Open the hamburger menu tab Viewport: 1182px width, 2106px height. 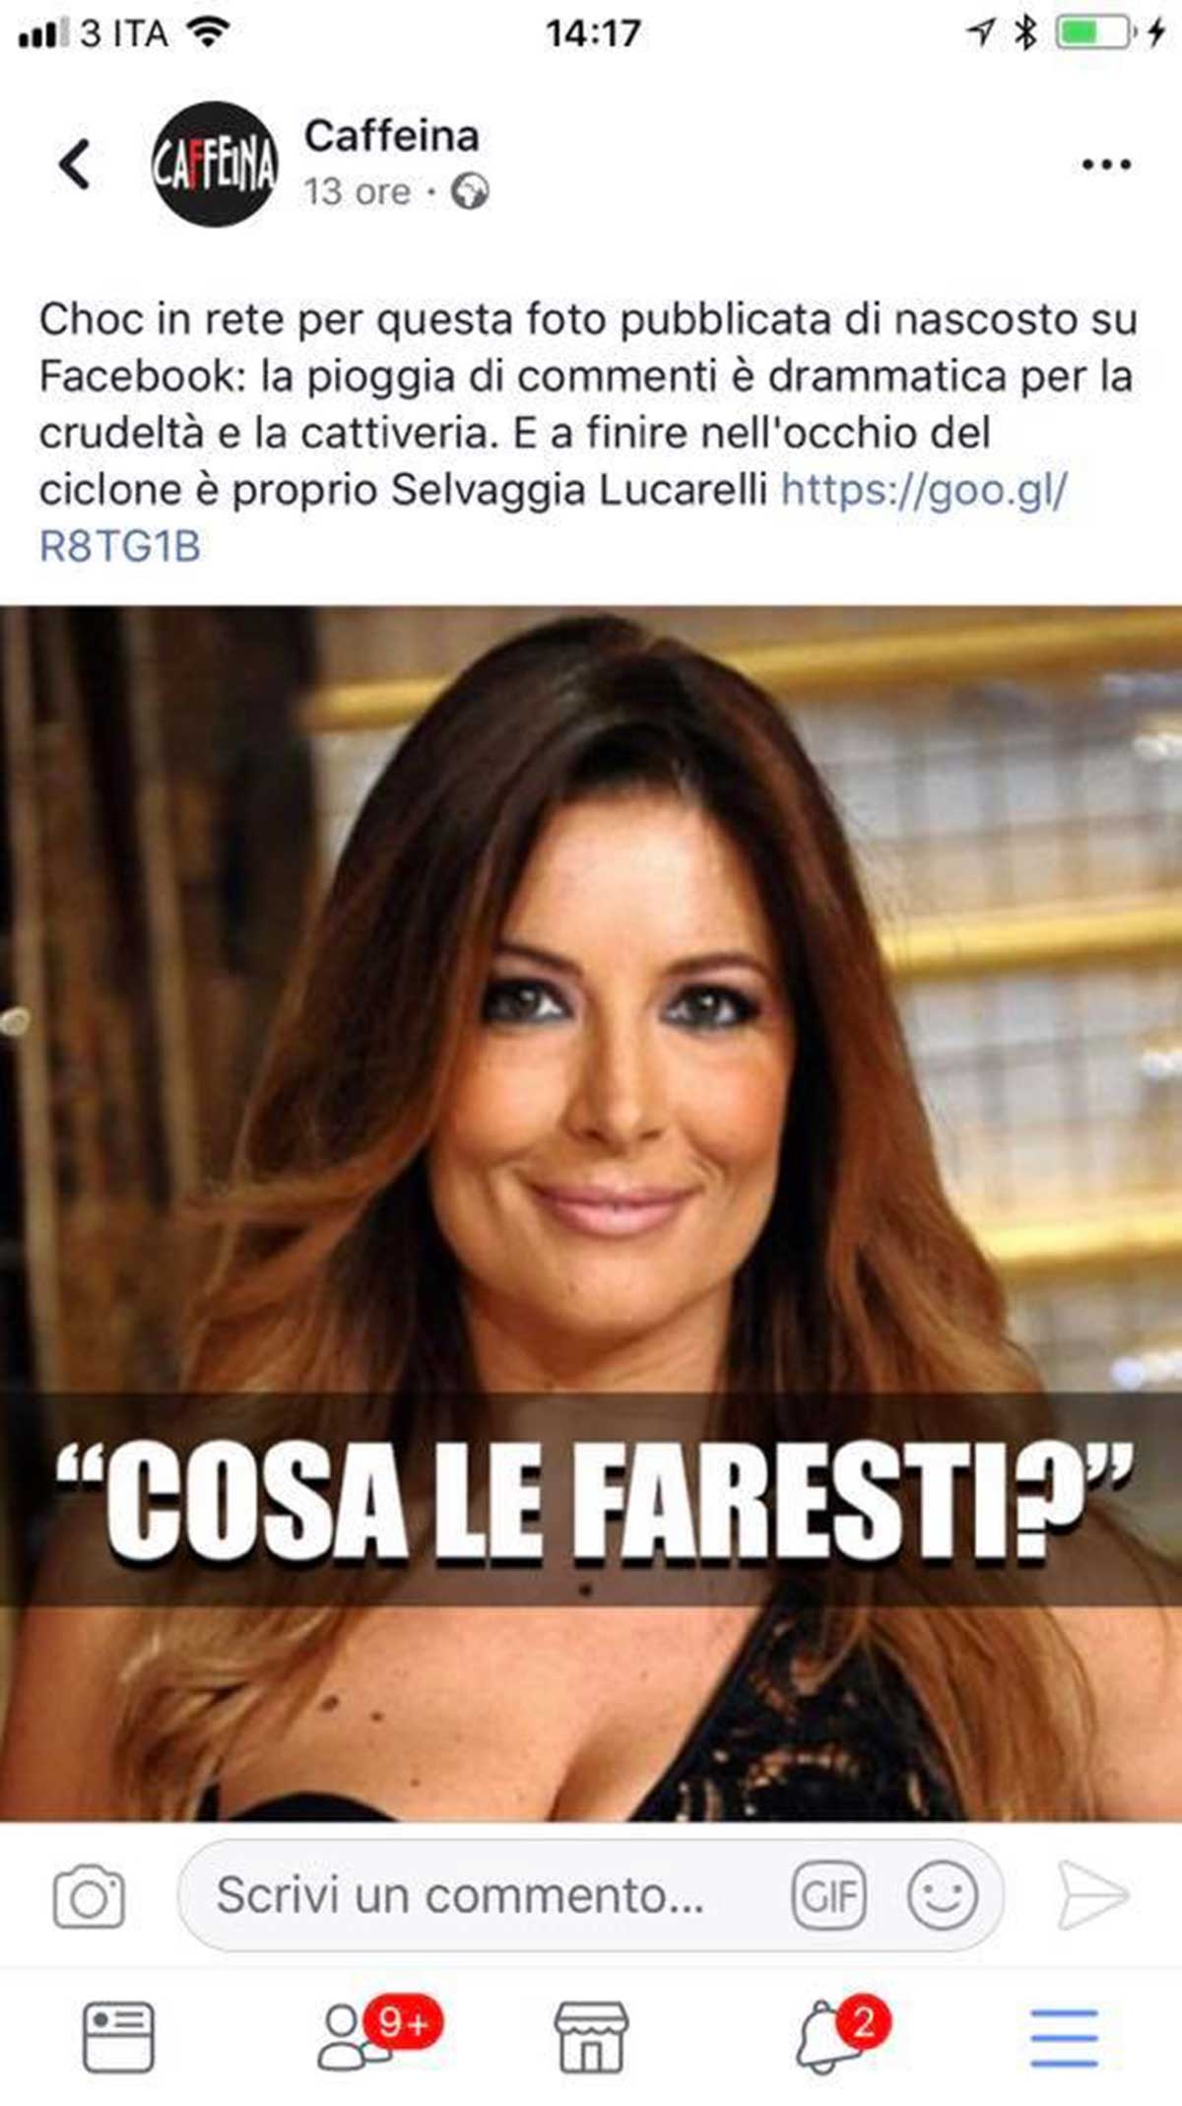pyautogui.click(x=1064, y=2037)
